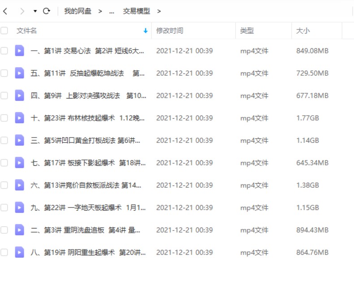
Task: Check the box for 五、第11讲 反抽起爆
Action: [4, 73]
